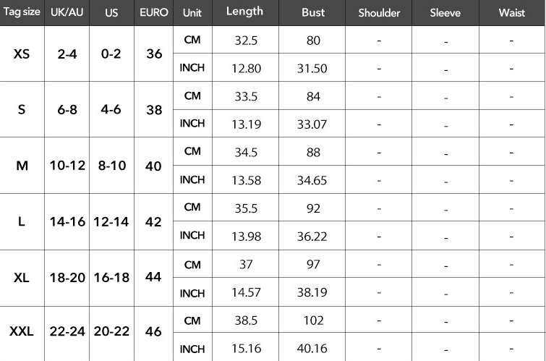This screenshot has width=546, height=361.
Task: Select the US size 16-18 cell
Action: click(x=111, y=277)
